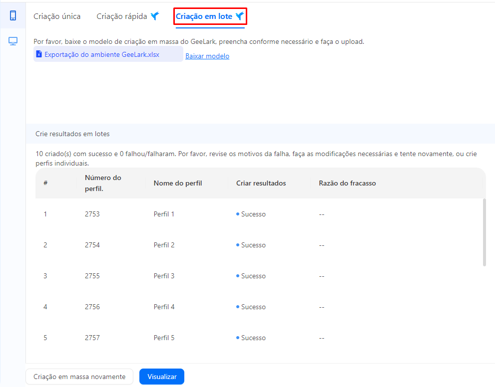
Task: Click profile number 2754 in the table
Action: click(x=92, y=245)
